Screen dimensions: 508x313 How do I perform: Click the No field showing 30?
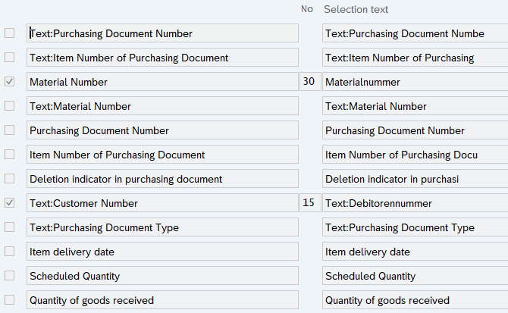(309, 82)
